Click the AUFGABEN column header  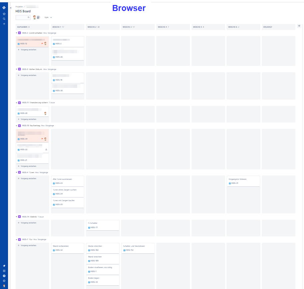pos(32,27)
